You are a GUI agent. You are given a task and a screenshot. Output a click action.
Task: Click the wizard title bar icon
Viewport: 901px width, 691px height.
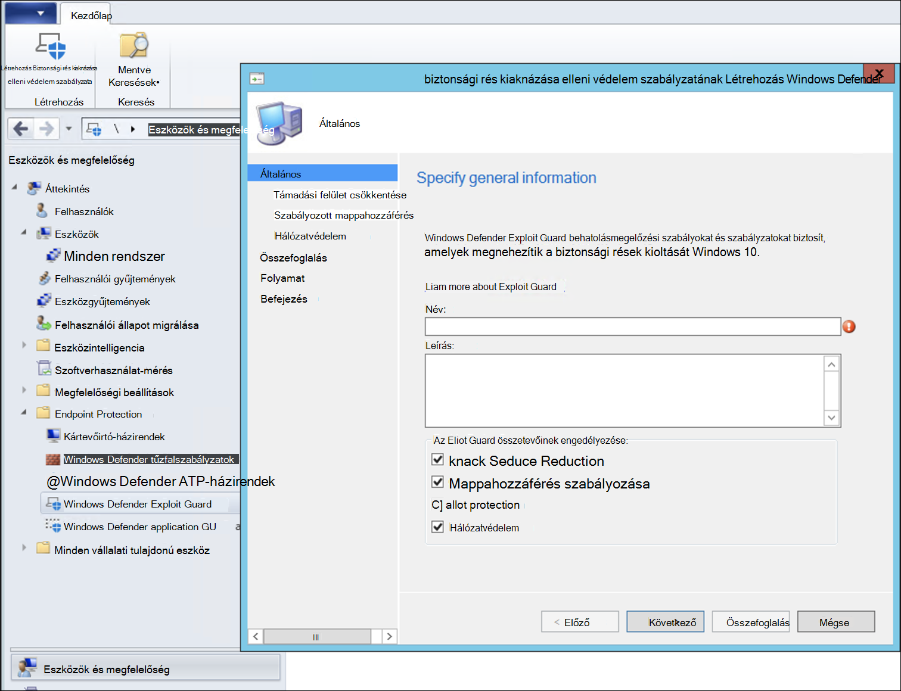(257, 79)
